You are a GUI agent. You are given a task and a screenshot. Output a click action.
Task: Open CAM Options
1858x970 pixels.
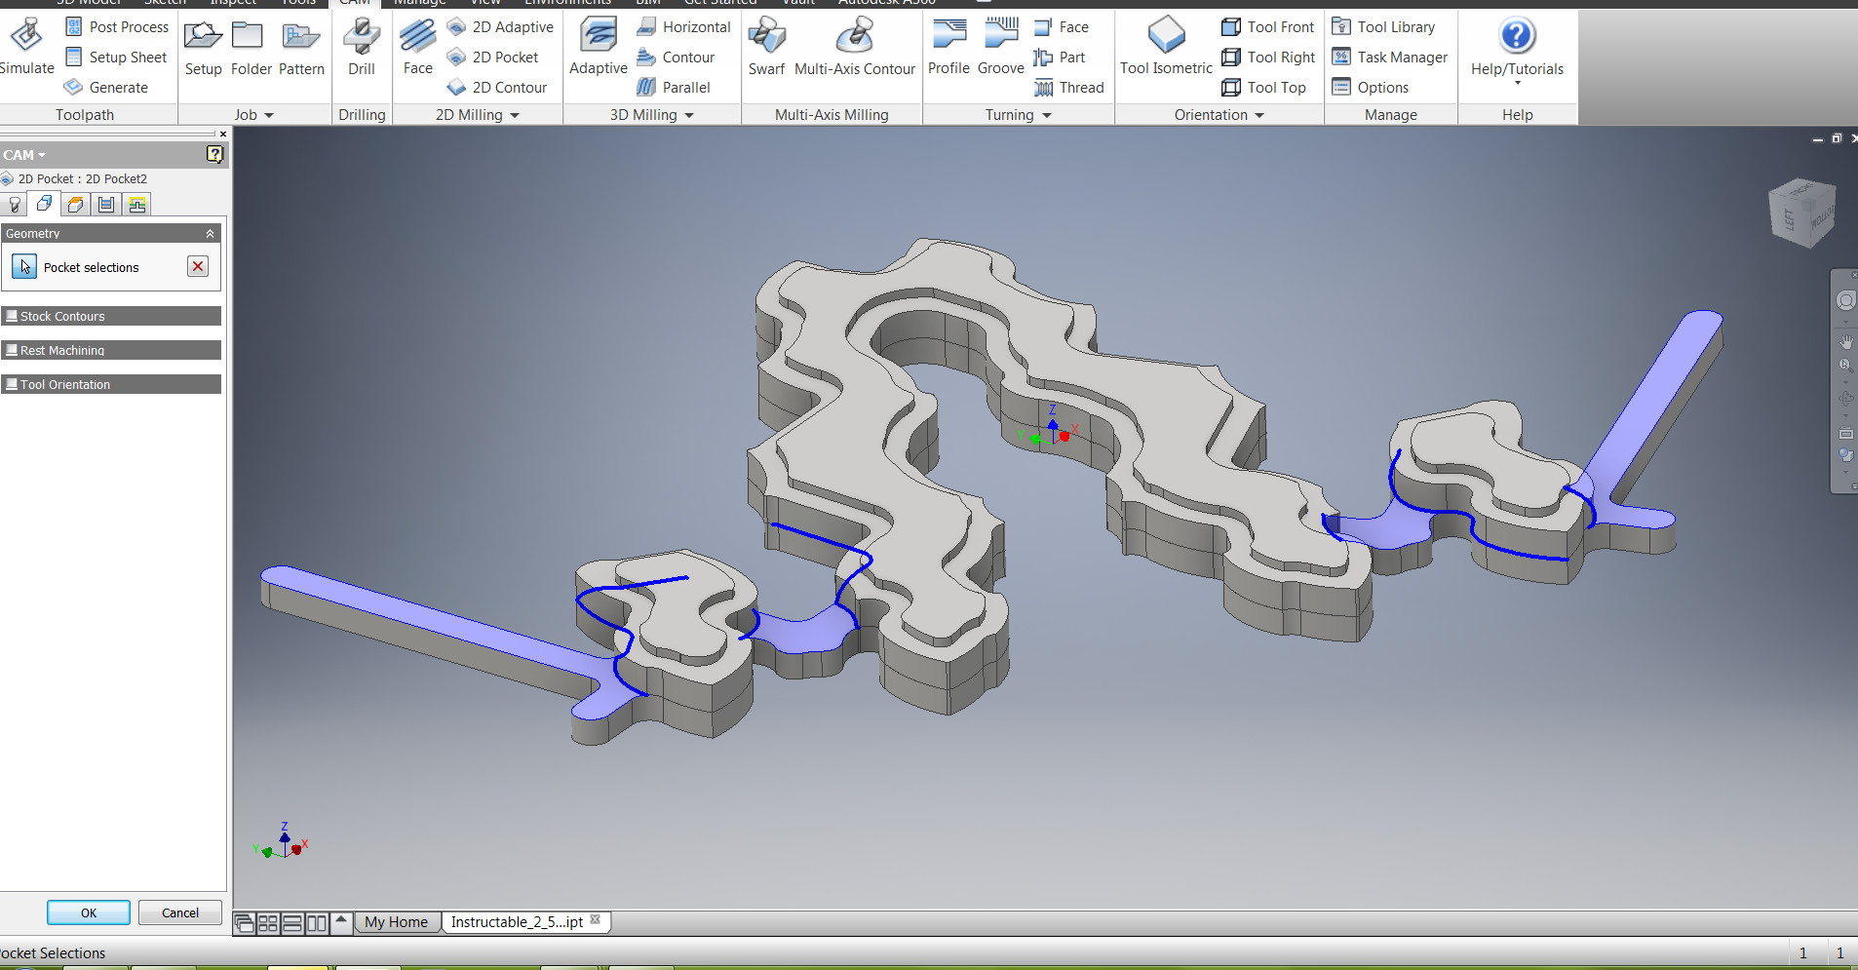[x=1371, y=88]
